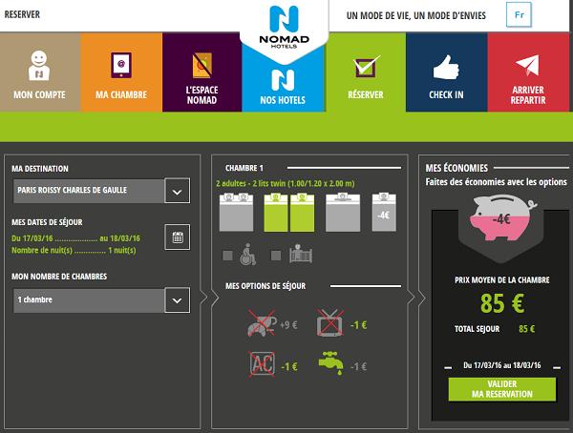Open the Fr language selector

pyautogui.click(x=520, y=16)
